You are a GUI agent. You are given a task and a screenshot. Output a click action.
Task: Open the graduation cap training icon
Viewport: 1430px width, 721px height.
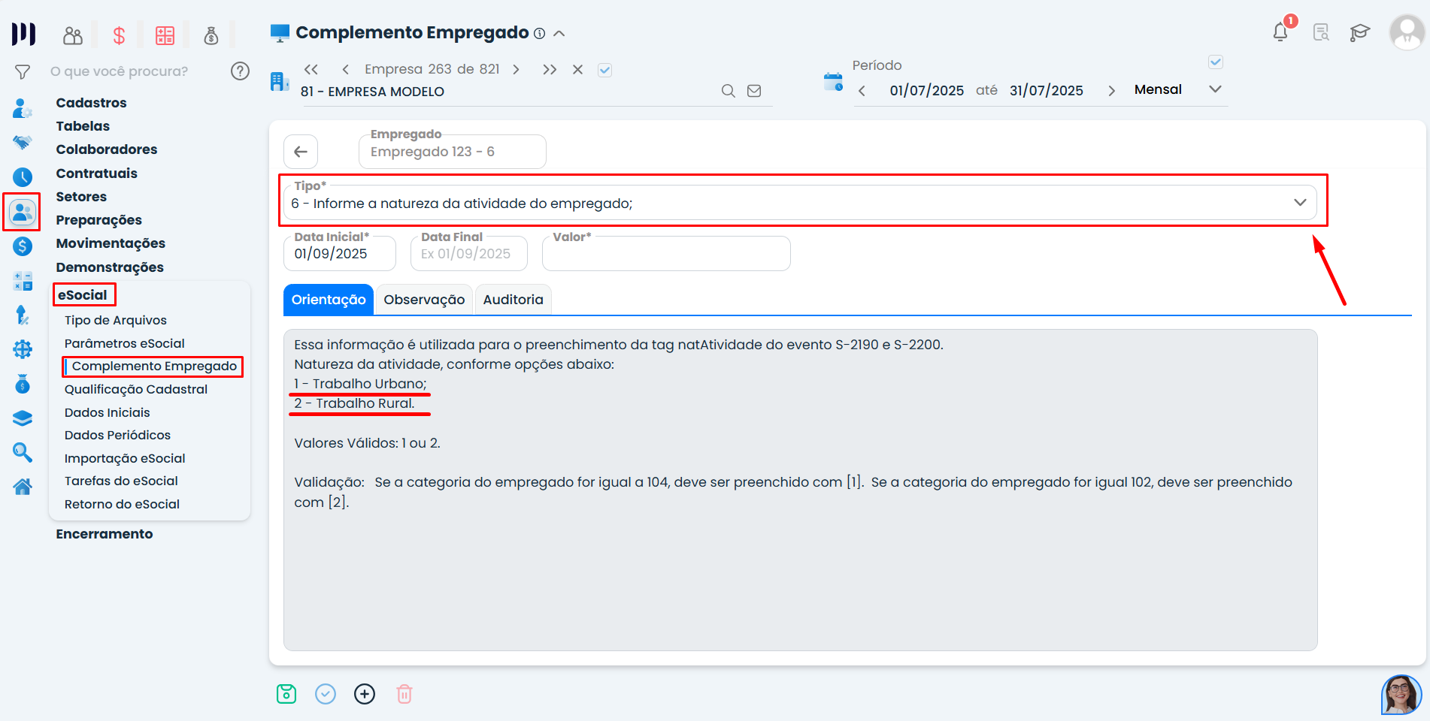(1359, 32)
